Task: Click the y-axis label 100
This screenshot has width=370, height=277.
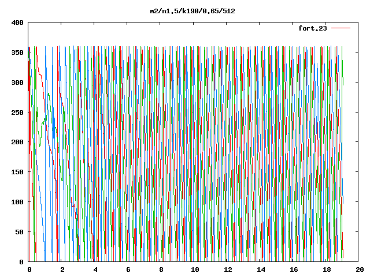Action: tap(17, 202)
